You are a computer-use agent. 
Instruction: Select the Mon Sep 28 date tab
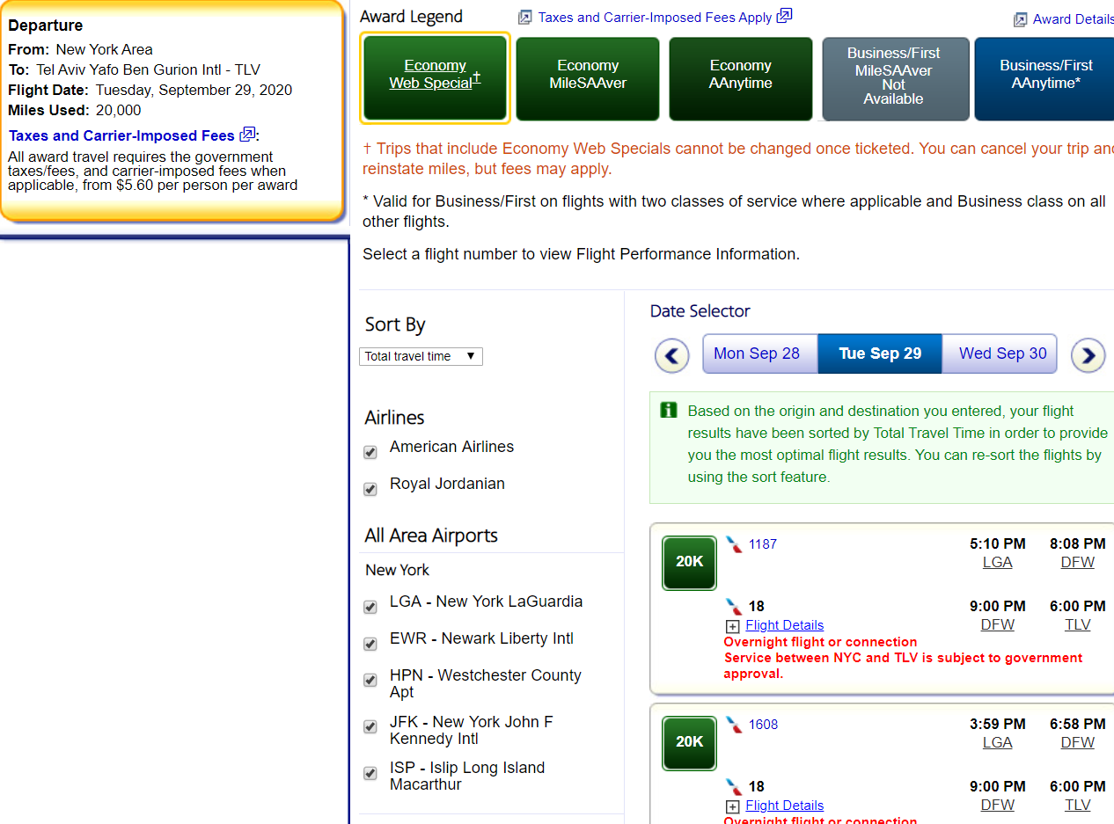click(x=760, y=354)
